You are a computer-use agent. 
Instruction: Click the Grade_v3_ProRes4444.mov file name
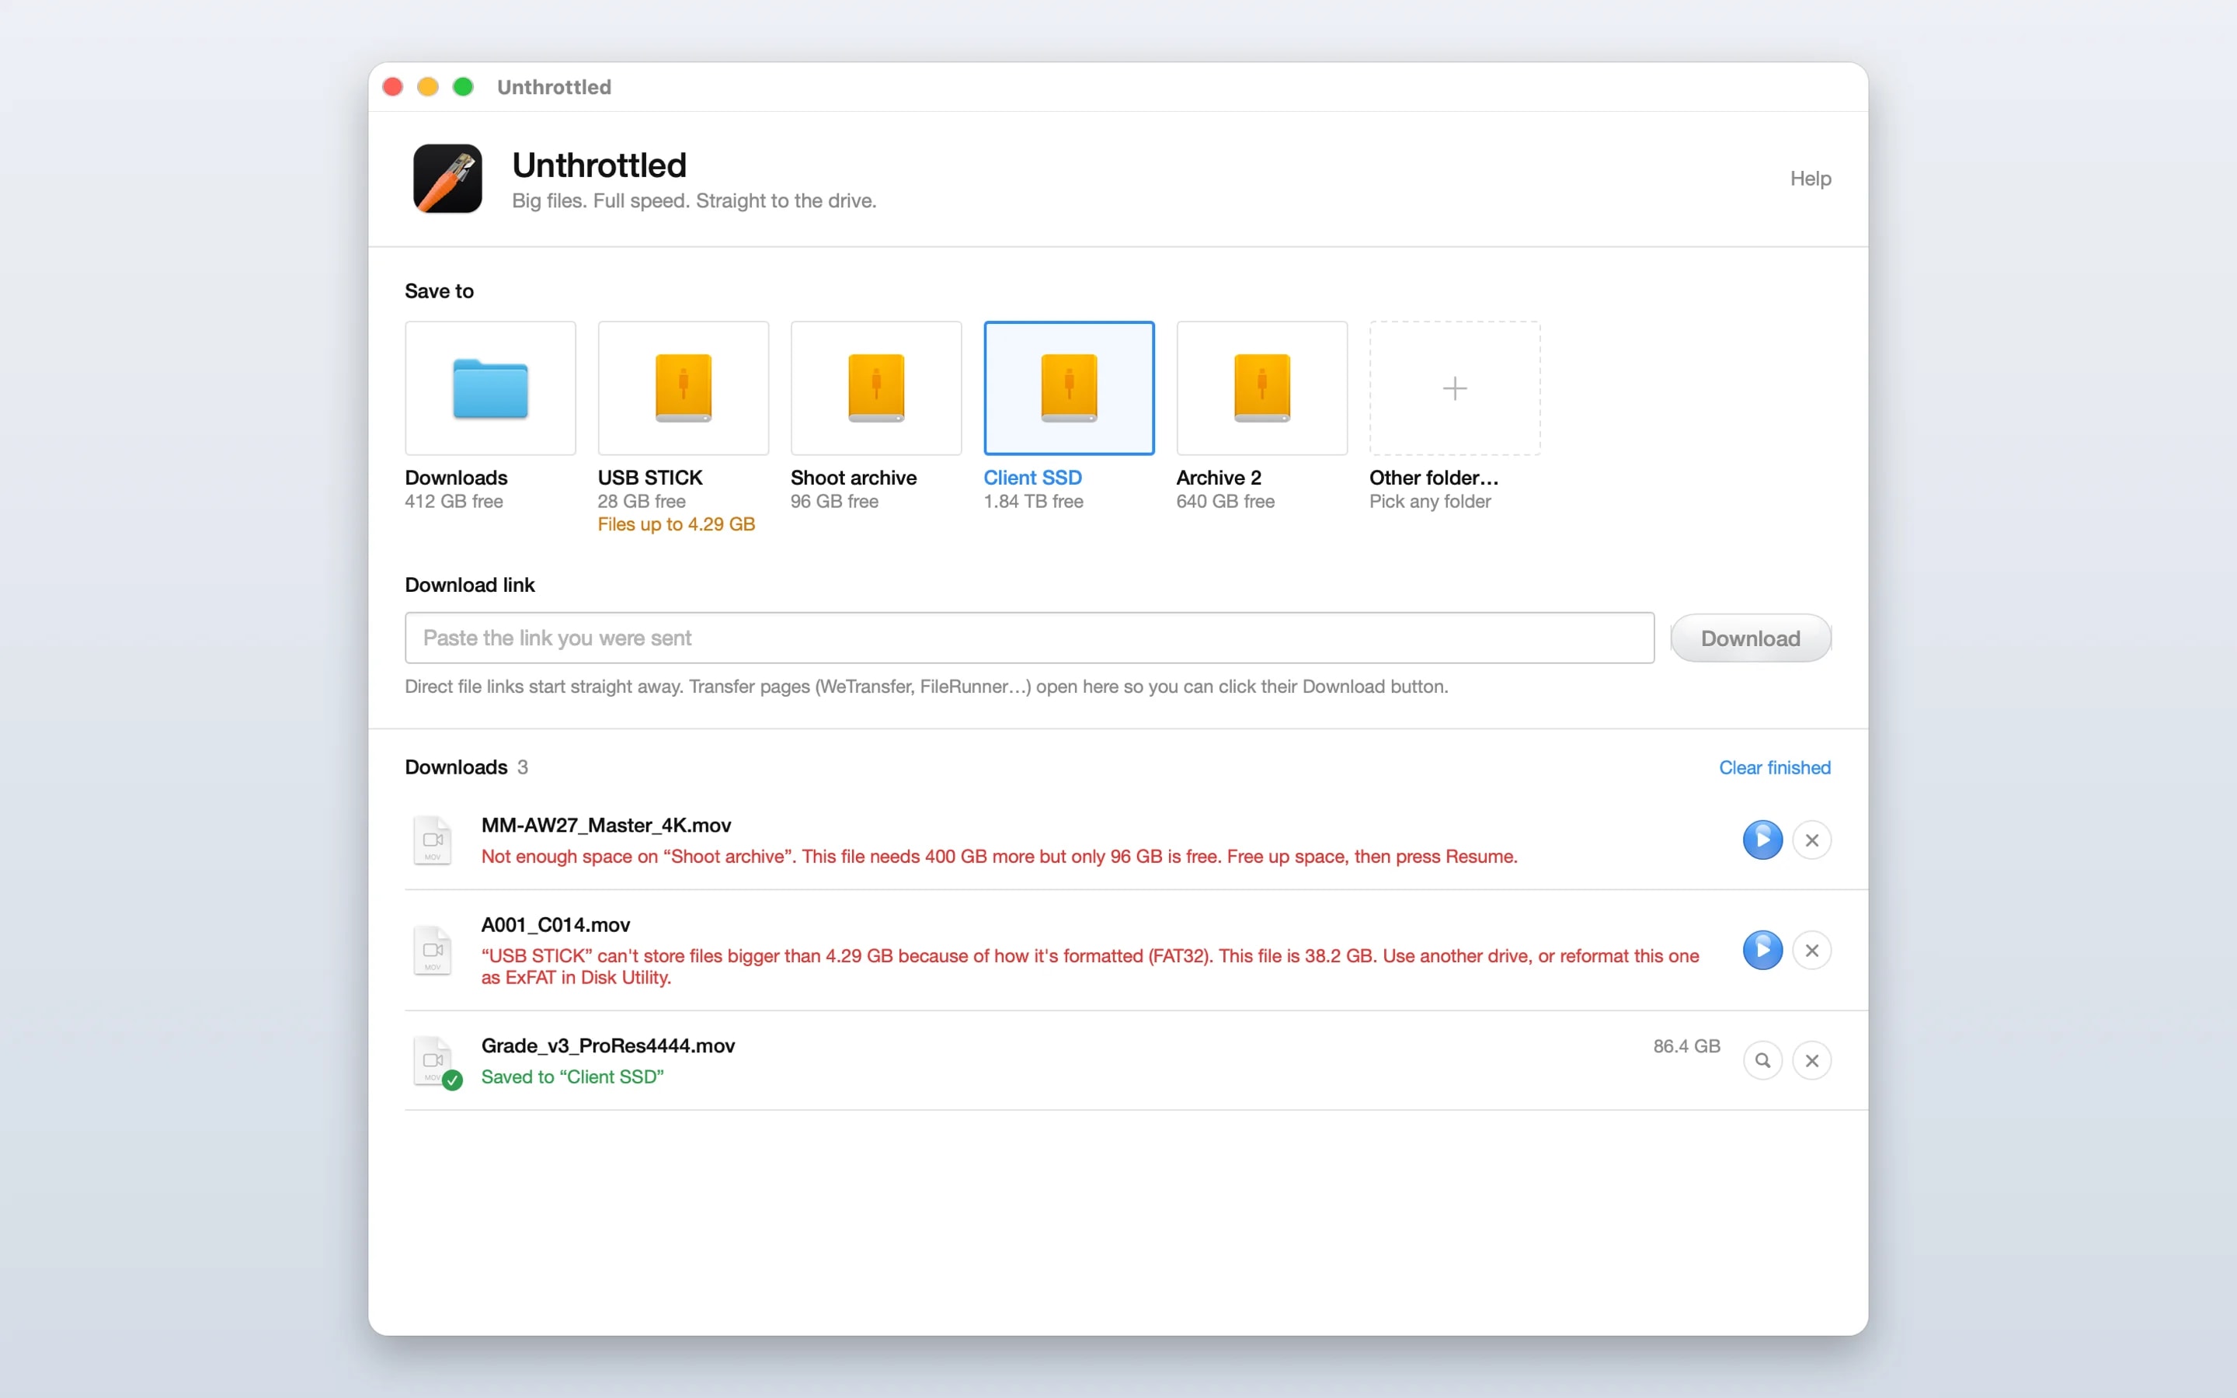pos(607,1045)
